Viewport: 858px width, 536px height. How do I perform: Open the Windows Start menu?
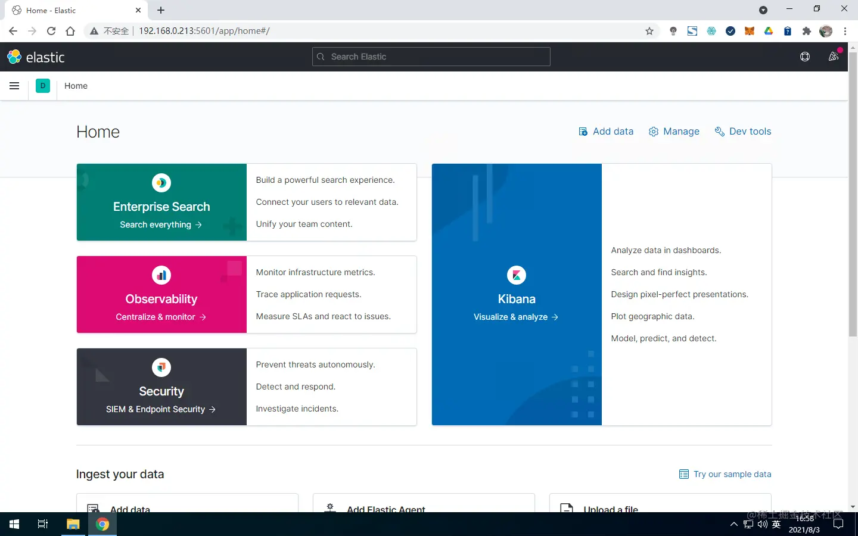point(14,524)
